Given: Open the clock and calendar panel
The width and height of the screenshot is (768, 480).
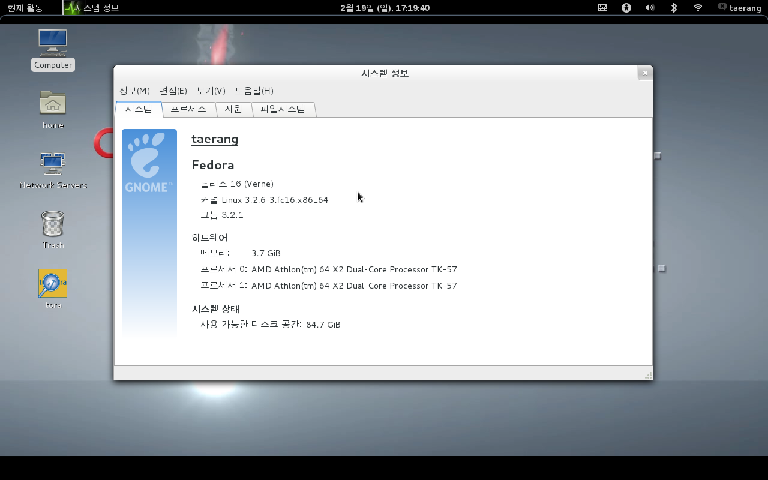Looking at the screenshot, I should (385, 8).
